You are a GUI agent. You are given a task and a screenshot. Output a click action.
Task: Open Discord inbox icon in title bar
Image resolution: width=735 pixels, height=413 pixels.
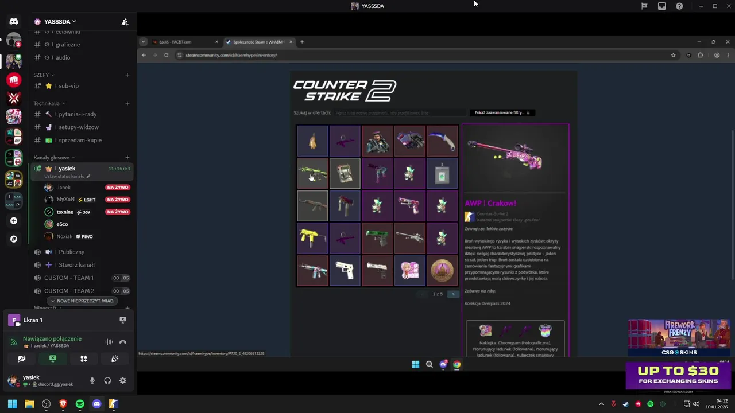pos(661,6)
